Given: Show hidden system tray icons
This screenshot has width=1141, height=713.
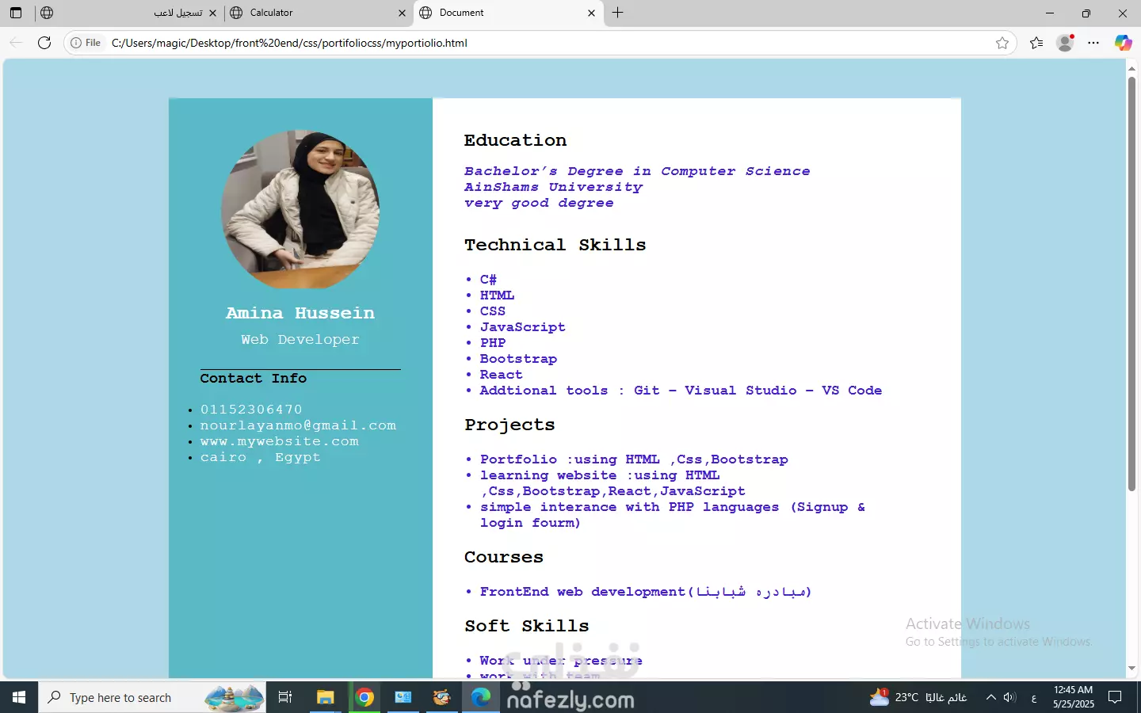Looking at the screenshot, I should (x=990, y=697).
